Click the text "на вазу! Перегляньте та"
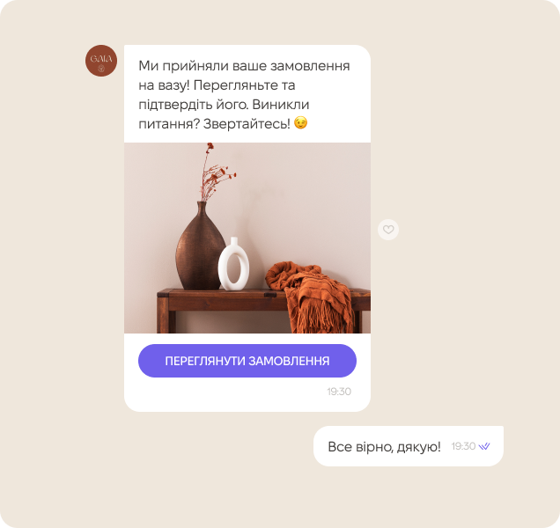The height and width of the screenshot is (528, 560). click(217, 85)
